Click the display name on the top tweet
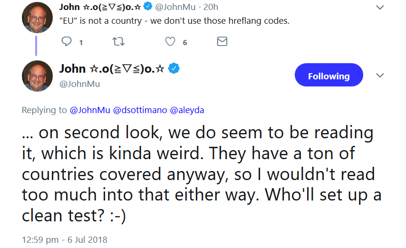This screenshot has height=248, width=406. pos(100,7)
